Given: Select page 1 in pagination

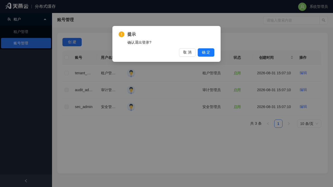Looking at the screenshot, I should (x=278, y=124).
